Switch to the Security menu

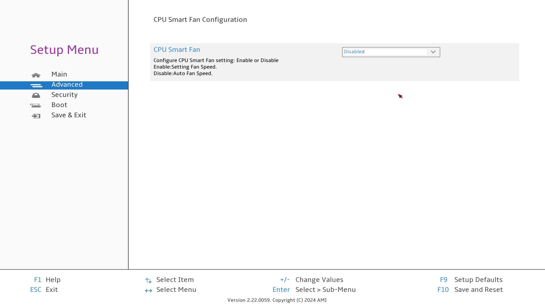(x=64, y=95)
